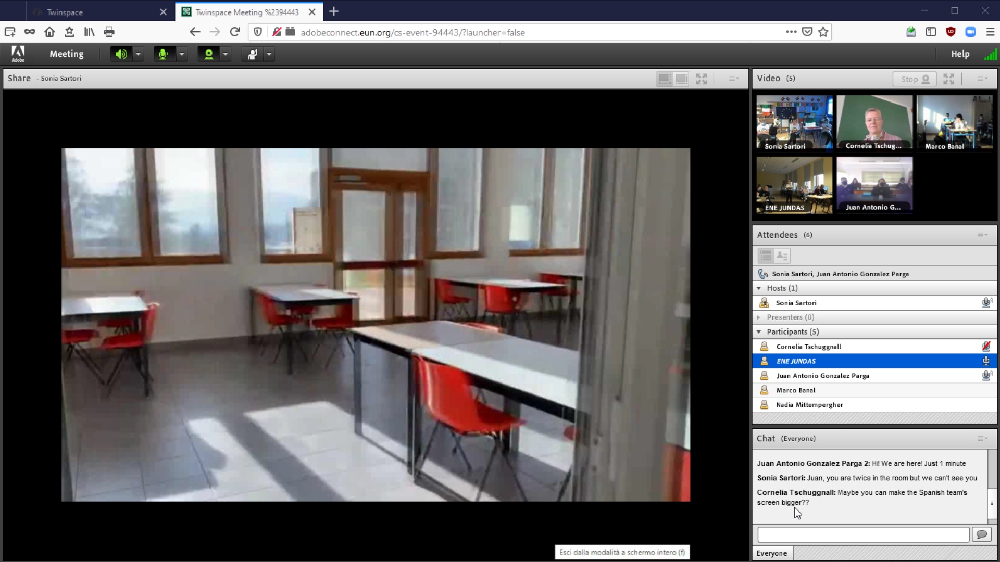Expand the Presenters group
The image size is (1000, 562).
point(759,317)
